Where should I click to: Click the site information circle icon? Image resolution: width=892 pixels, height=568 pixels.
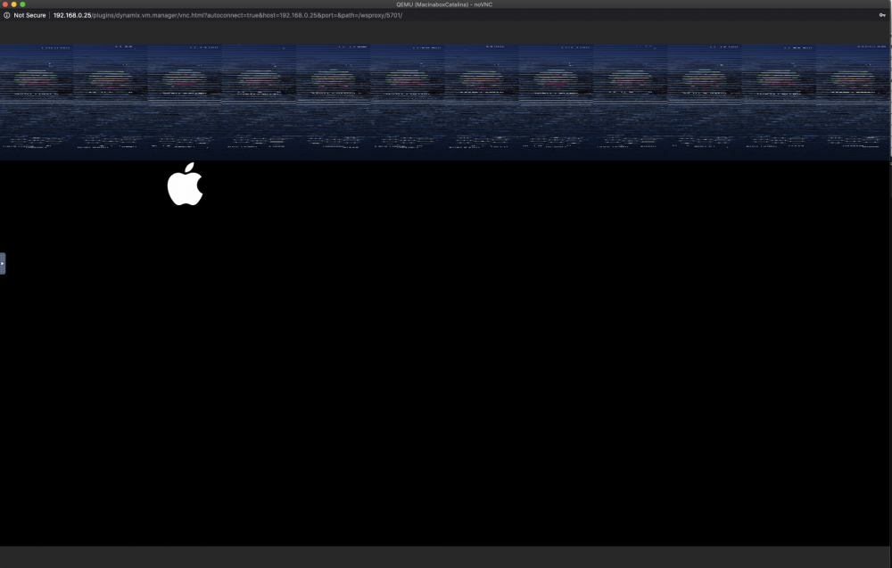pos(7,15)
